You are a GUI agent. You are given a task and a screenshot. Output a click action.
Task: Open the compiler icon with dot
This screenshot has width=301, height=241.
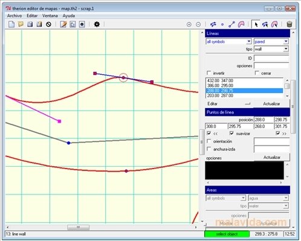[82, 24]
